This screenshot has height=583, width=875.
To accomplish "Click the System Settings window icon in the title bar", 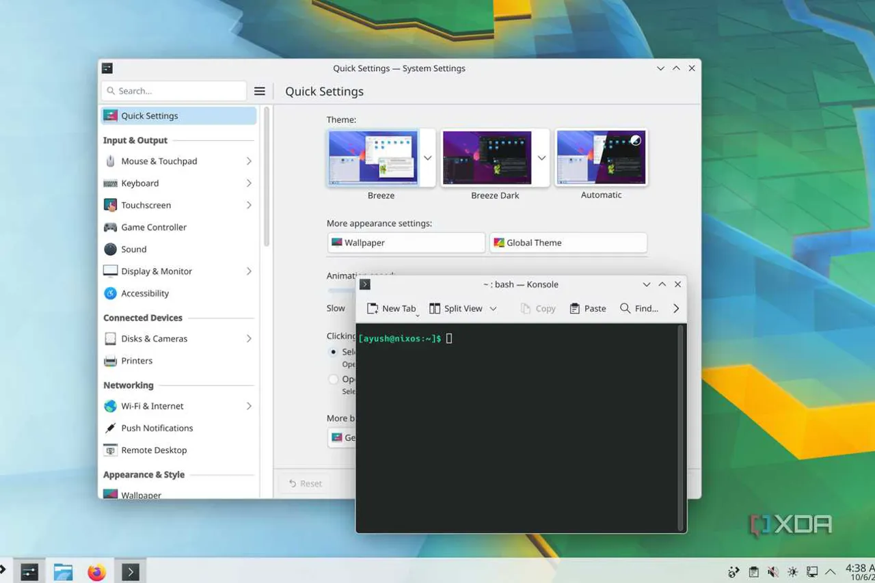I will (x=107, y=68).
